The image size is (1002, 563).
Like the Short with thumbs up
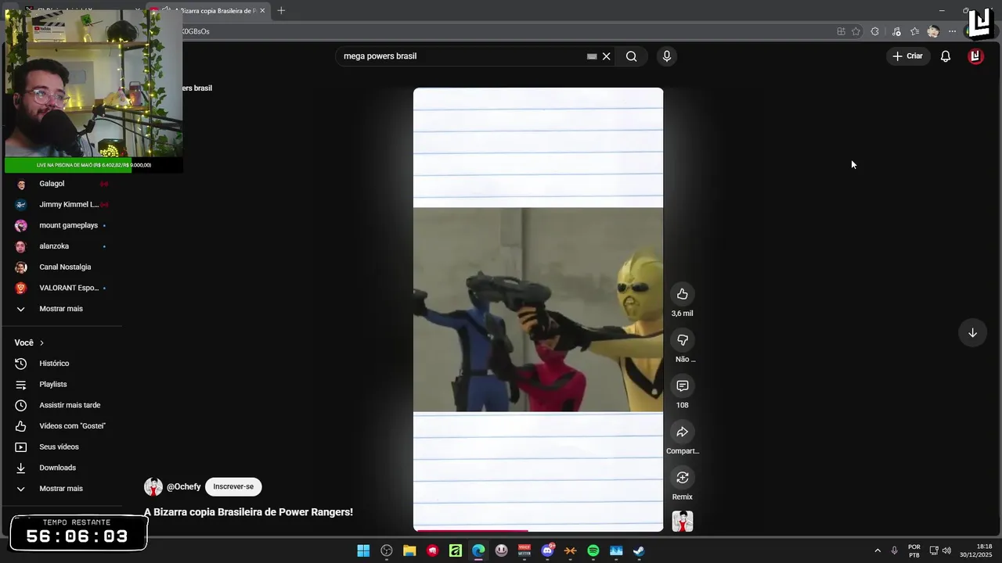(x=682, y=294)
